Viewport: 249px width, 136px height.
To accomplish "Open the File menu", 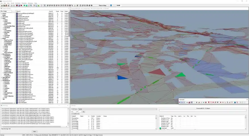I will pos(1,3).
